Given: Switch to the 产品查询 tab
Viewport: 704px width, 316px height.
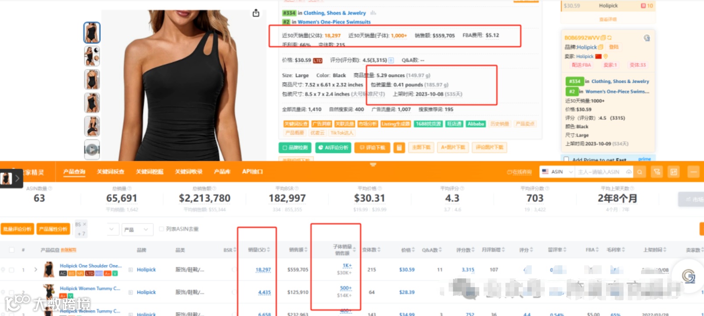Looking at the screenshot, I should [74, 172].
